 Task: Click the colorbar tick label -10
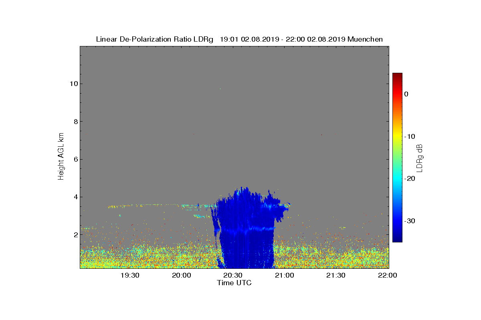coord(409,136)
